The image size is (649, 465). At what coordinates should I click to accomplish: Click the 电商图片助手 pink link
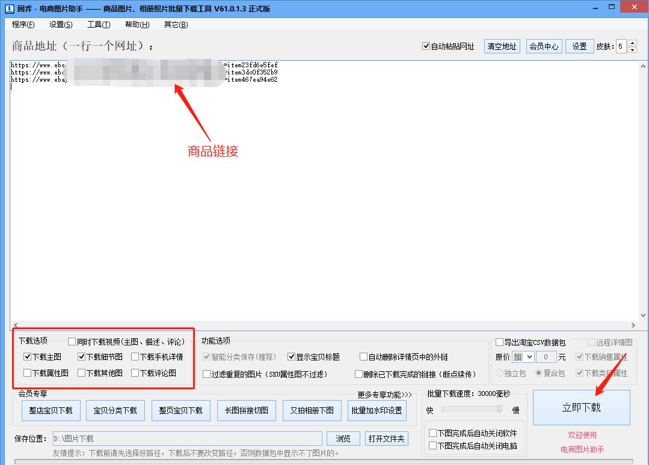click(582, 449)
